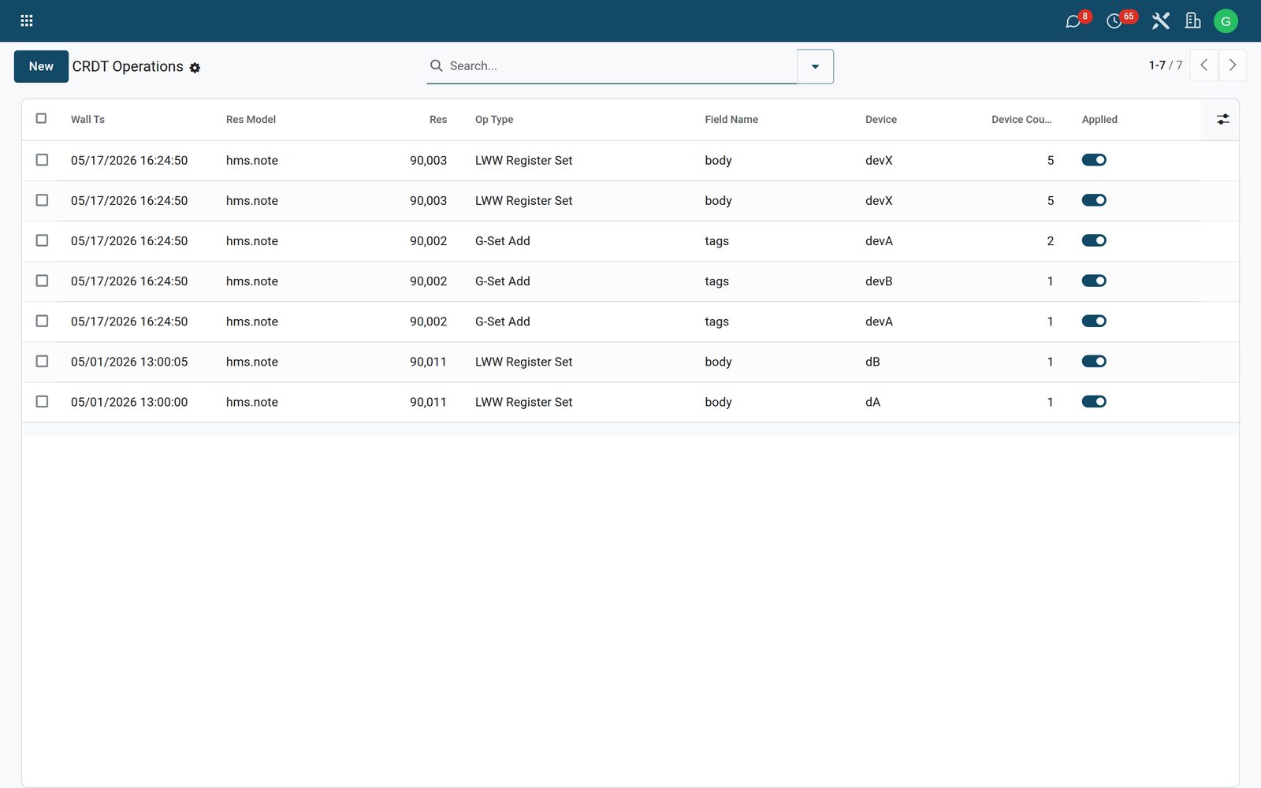Toggle Applied switch for devB row
Image resolution: width=1261 pixels, height=788 pixels.
(x=1094, y=281)
